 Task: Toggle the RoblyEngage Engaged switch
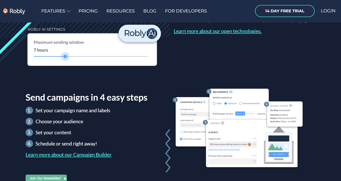point(240,114)
